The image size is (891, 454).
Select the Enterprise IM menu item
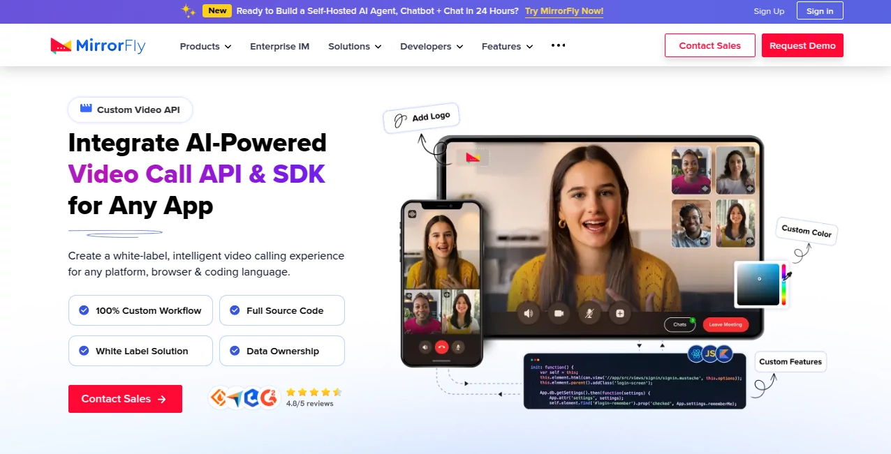pos(279,46)
